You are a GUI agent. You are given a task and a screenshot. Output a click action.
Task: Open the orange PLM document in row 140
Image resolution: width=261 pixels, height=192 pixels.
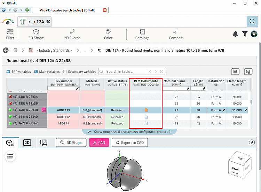click(146, 110)
